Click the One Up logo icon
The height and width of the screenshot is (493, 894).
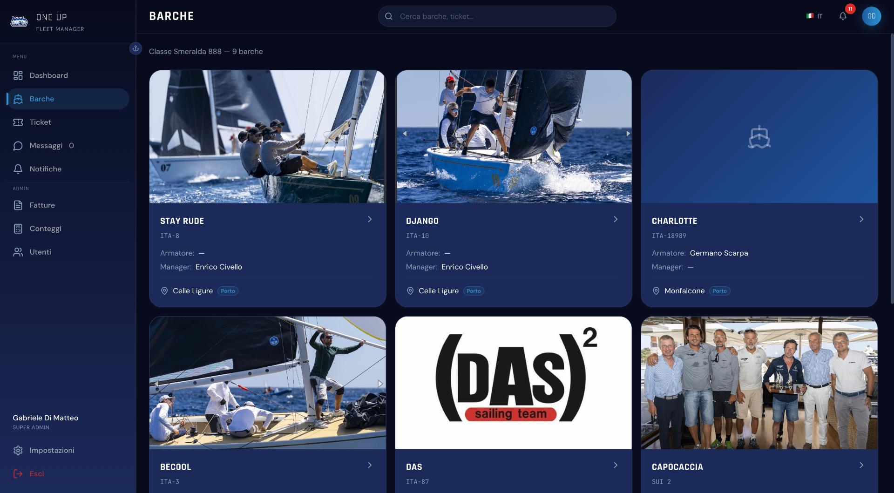pyautogui.click(x=19, y=21)
